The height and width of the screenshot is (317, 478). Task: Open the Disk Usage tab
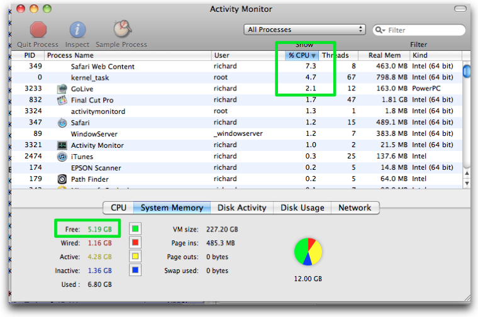point(302,208)
